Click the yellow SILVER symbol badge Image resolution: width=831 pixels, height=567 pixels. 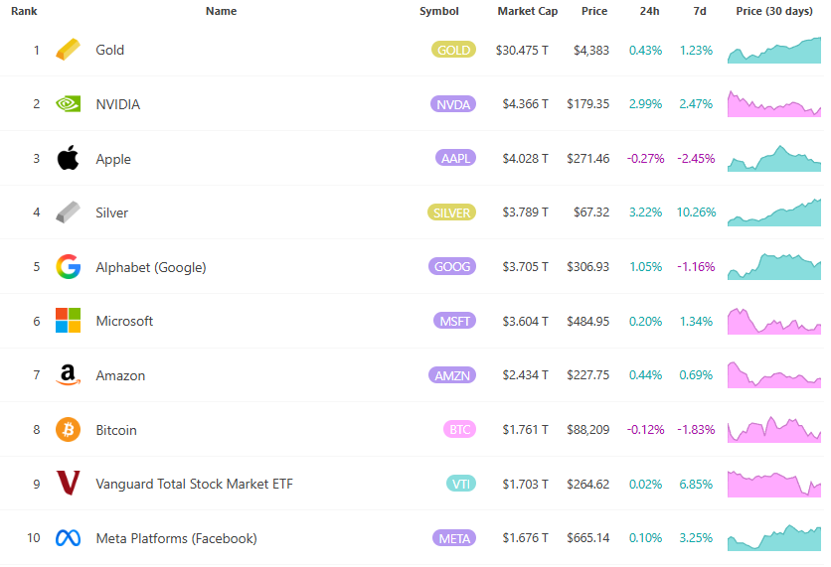tap(452, 213)
